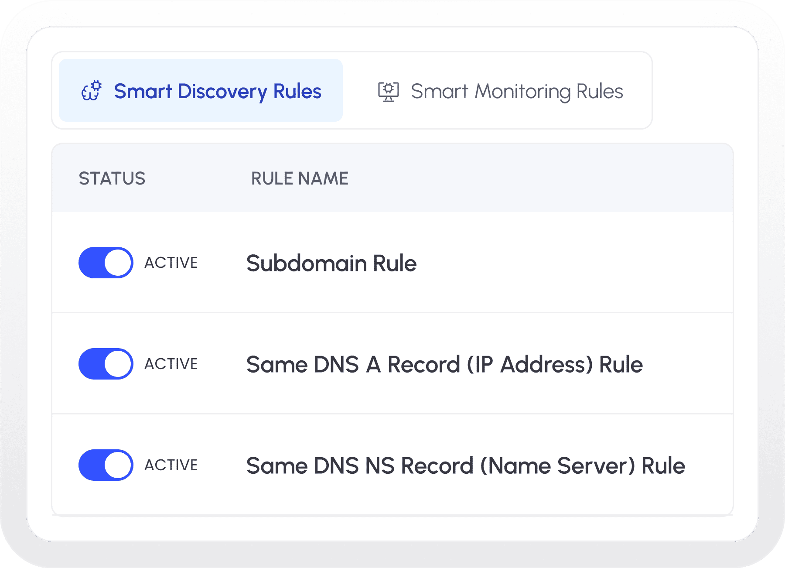Click the white knob on Subdomain Rule toggle
The image size is (785, 568).
tap(118, 263)
